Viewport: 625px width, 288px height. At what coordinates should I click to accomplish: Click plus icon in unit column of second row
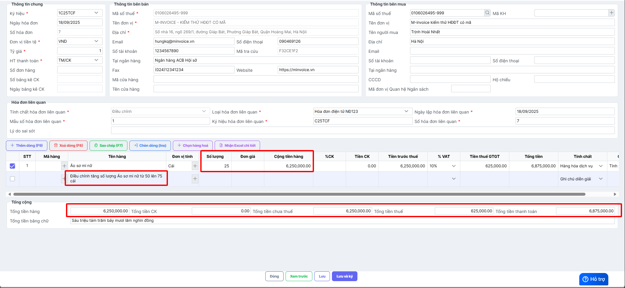pyautogui.click(x=195, y=179)
